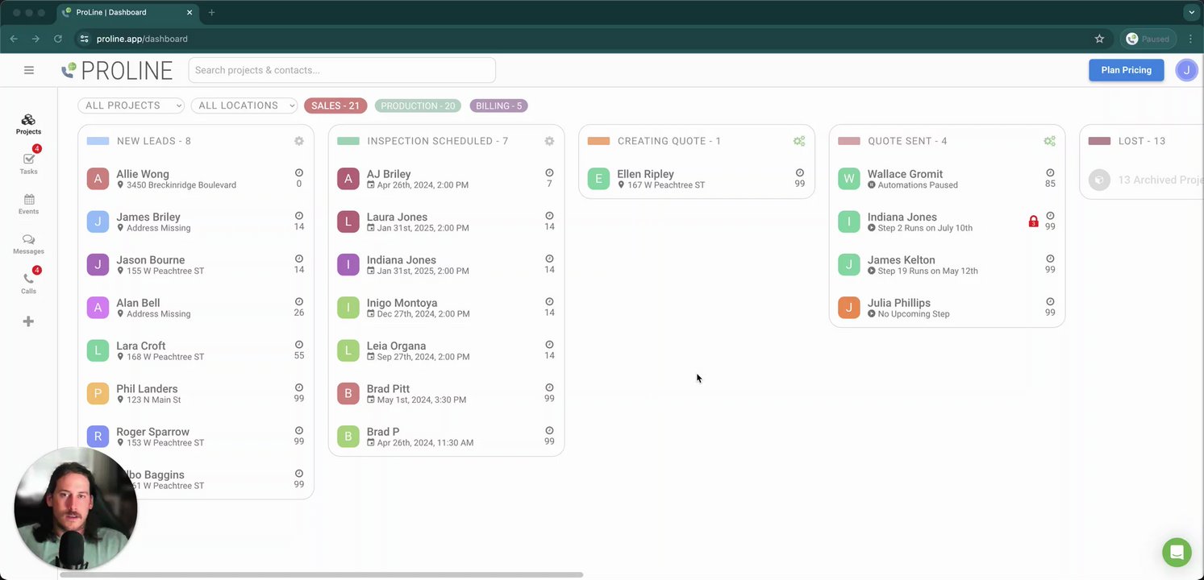Viewport: 1204px width, 580px height.
Task: Click the 'QUOTE SENT - 4' column title
Action: point(907,141)
